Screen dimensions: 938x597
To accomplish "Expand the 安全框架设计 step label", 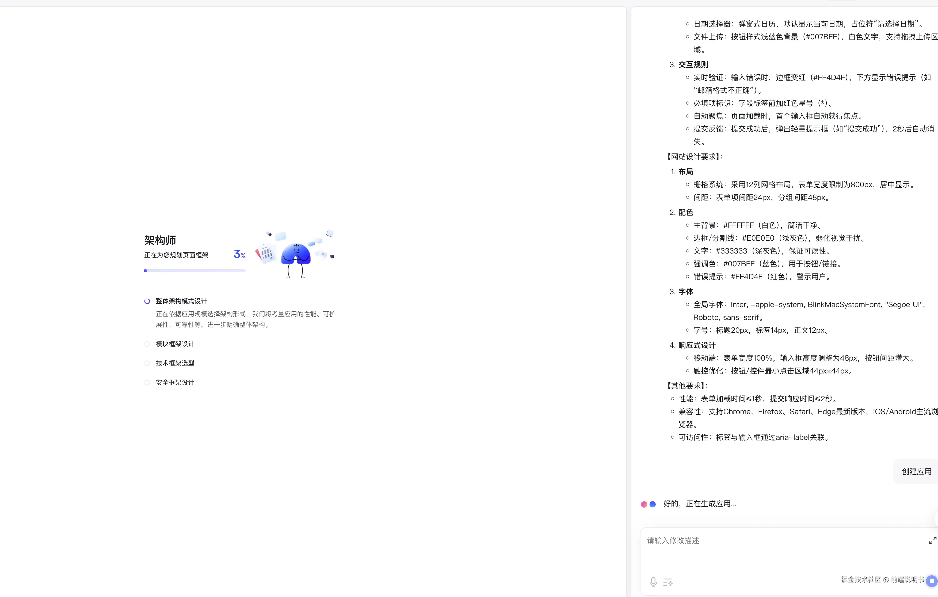I will coord(175,383).
